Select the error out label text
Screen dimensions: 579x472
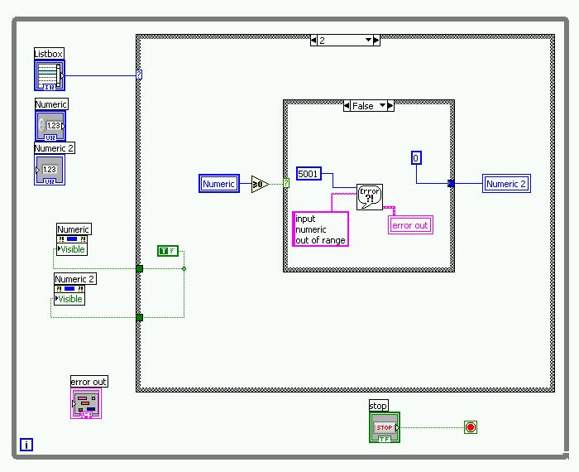click(x=89, y=382)
